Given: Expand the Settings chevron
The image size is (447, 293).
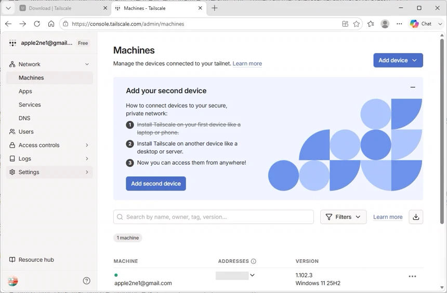Looking at the screenshot, I should tap(87, 172).
